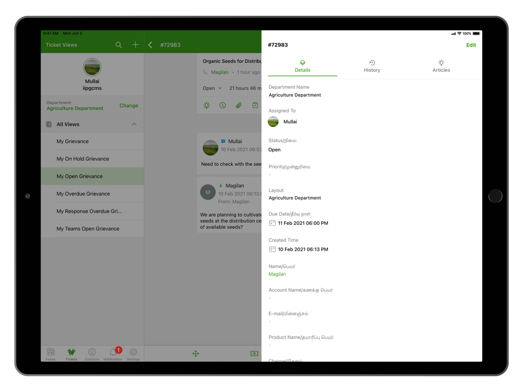The width and height of the screenshot is (523, 392).
Task: Tap the Need to check message text
Action: pyautogui.click(x=231, y=164)
